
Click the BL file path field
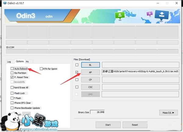coord(141,65)
